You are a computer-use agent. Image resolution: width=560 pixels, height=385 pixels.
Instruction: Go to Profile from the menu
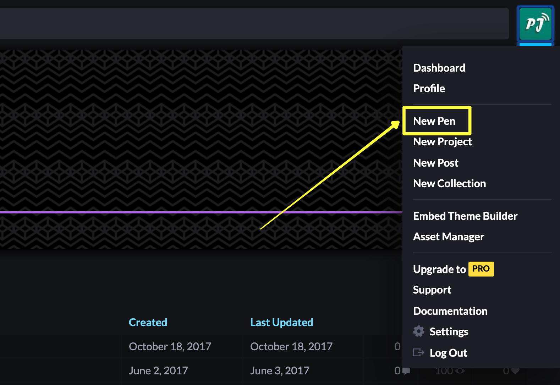[x=429, y=88]
